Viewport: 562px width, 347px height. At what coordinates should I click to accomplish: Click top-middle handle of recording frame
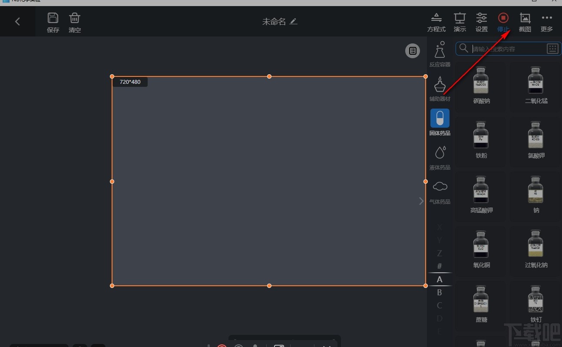pos(269,76)
